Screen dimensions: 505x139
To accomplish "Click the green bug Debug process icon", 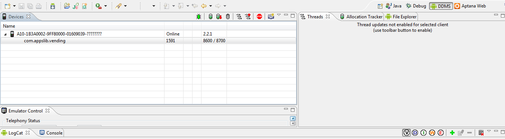I will point(199,16).
